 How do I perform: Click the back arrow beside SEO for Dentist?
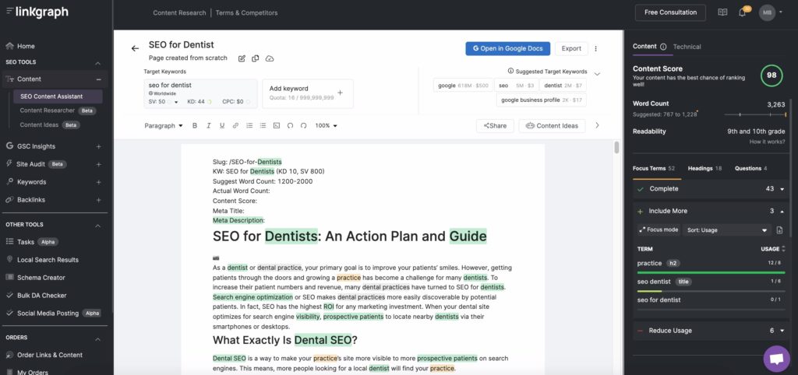point(135,48)
